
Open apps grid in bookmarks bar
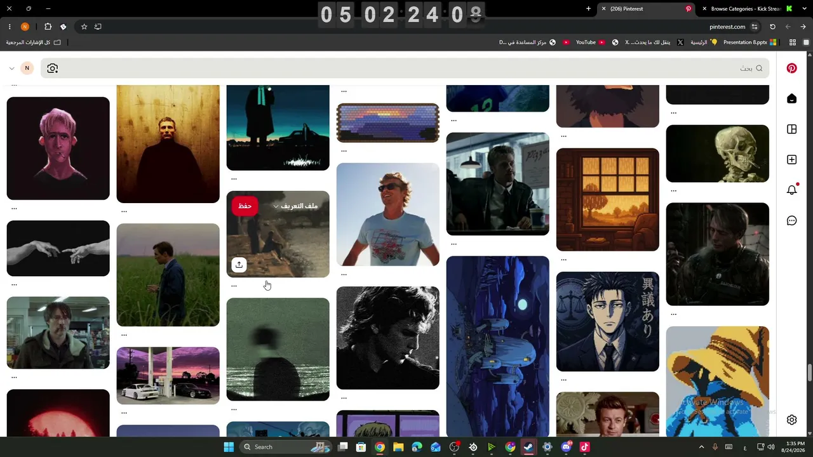click(x=793, y=43)
